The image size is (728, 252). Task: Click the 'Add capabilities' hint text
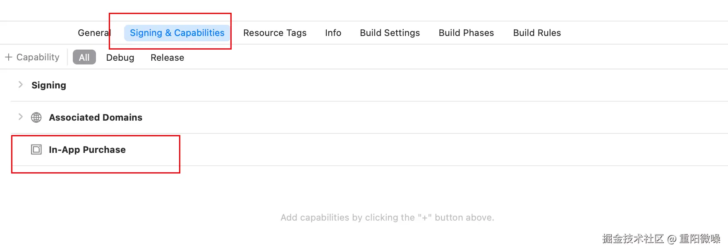[x=387, y=218]
